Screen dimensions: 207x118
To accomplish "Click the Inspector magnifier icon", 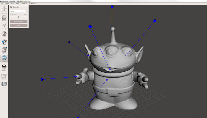I will (11, 7).
